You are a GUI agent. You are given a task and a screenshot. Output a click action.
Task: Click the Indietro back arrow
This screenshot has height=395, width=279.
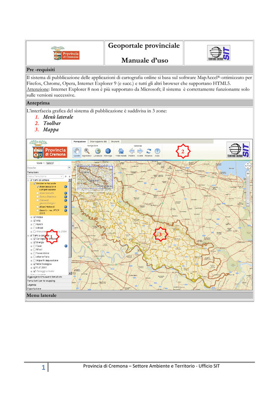click(x=131, y=152)
